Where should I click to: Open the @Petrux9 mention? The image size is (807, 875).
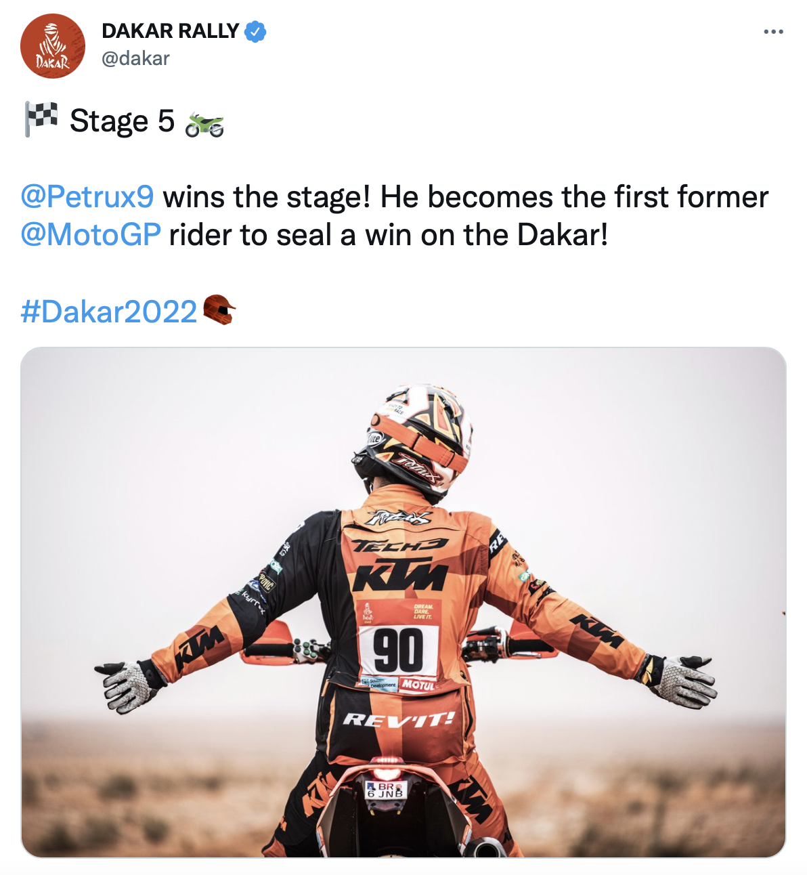[87, 197]
